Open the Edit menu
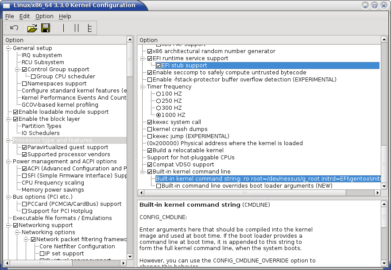This screenshot has height=270, width=391. tap(24, 16)
